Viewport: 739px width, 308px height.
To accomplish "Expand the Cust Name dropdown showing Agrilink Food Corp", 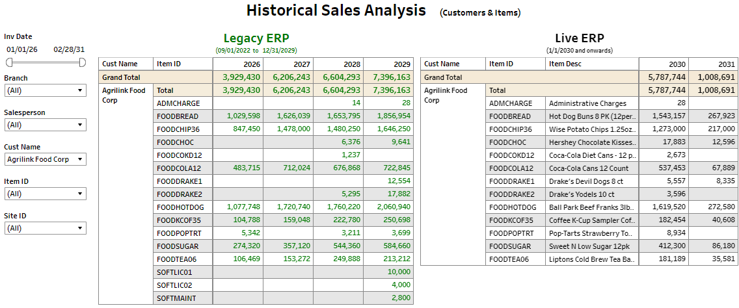I will 45,159.
